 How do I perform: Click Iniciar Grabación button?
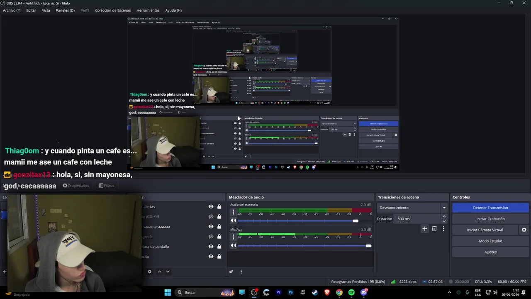(490, 219)
